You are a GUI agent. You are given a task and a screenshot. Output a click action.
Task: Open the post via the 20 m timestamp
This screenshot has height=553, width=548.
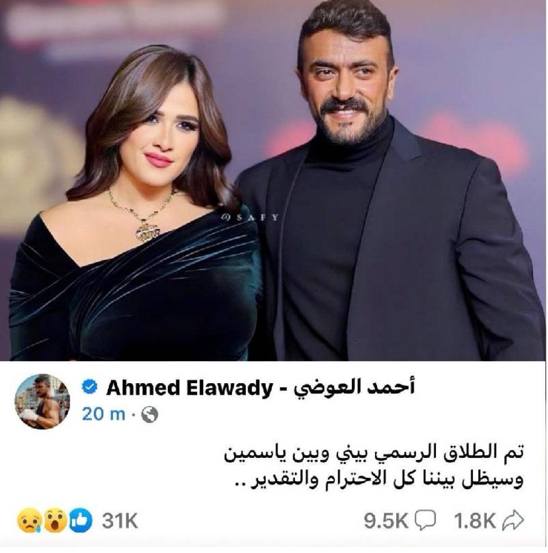103,414
